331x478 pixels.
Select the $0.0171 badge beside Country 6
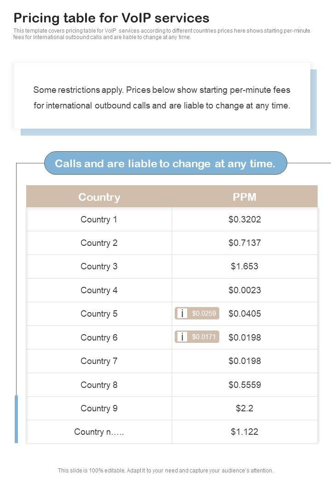(x=200, y=337)
